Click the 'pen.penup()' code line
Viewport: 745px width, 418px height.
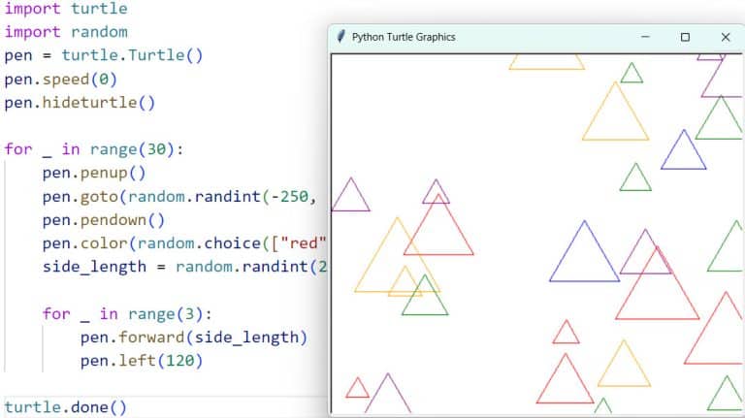[94, 173]
